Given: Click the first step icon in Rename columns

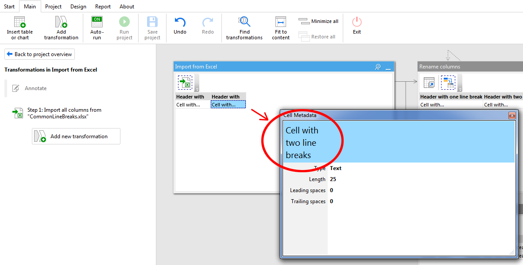Looking at the screenshot, I should click(x=429, y=83).
